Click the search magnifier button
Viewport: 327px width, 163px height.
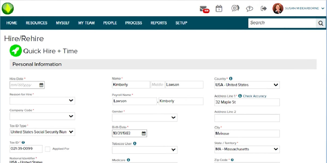tap(320, 23)
